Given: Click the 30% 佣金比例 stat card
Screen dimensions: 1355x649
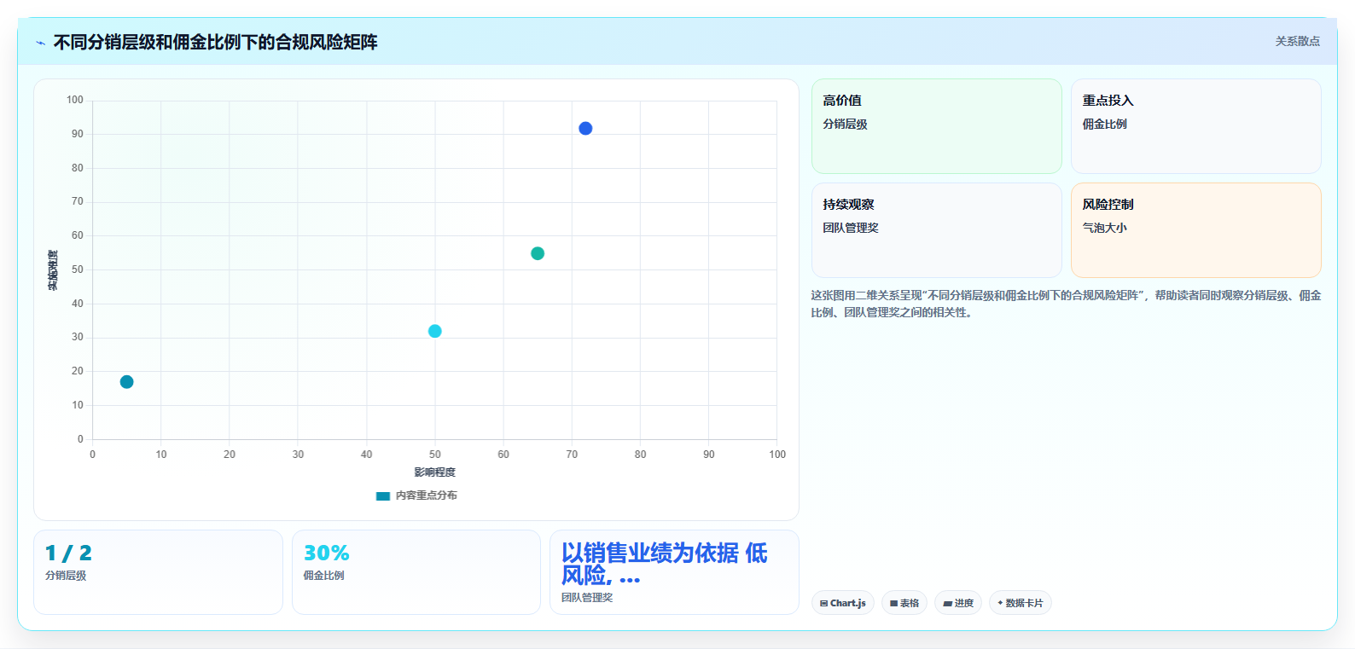Looking at the screenshot, I should click(x=416, y=572).
